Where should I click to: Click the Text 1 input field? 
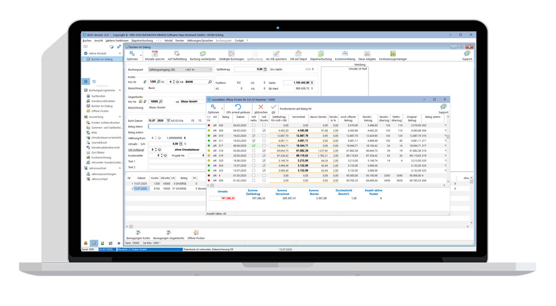pos(177,161)
